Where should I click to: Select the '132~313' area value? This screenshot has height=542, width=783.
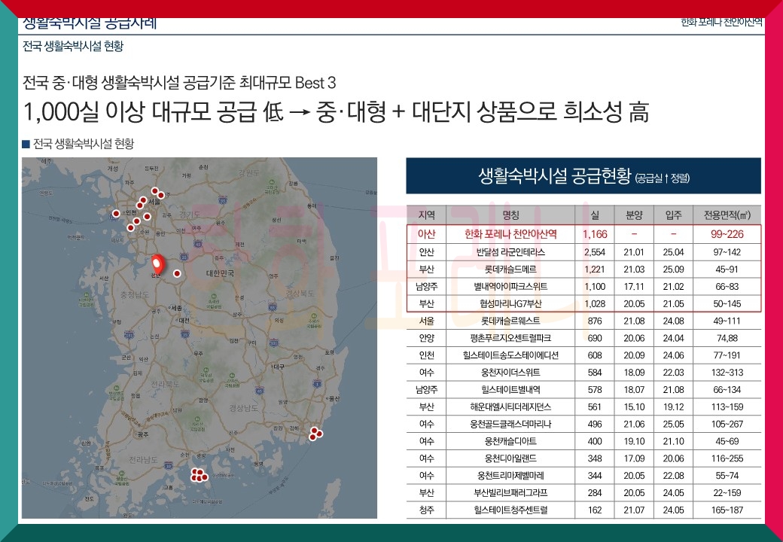click(x=727, y=373)
